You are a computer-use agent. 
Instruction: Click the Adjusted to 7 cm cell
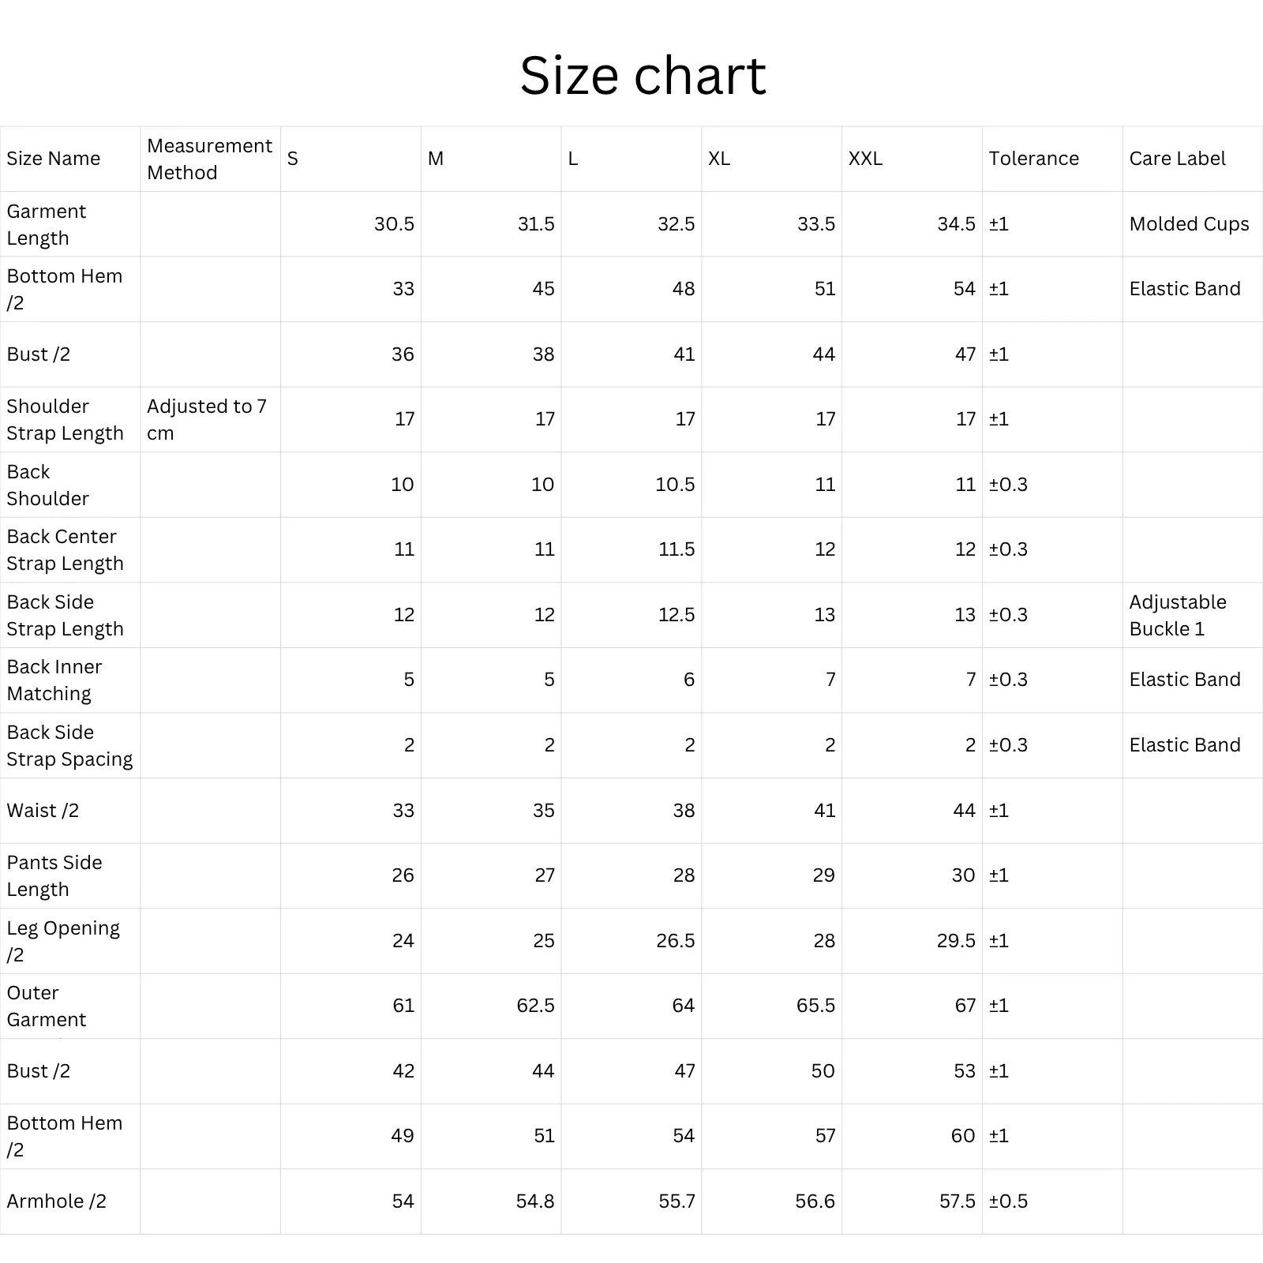(207, 419)
